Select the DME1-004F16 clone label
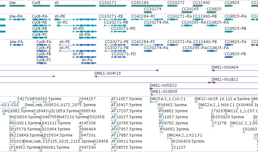This screenshot has width=258, height=152. pos(108,73)
